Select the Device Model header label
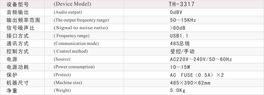Screen dimensions: 264x95 click(72, 4)
